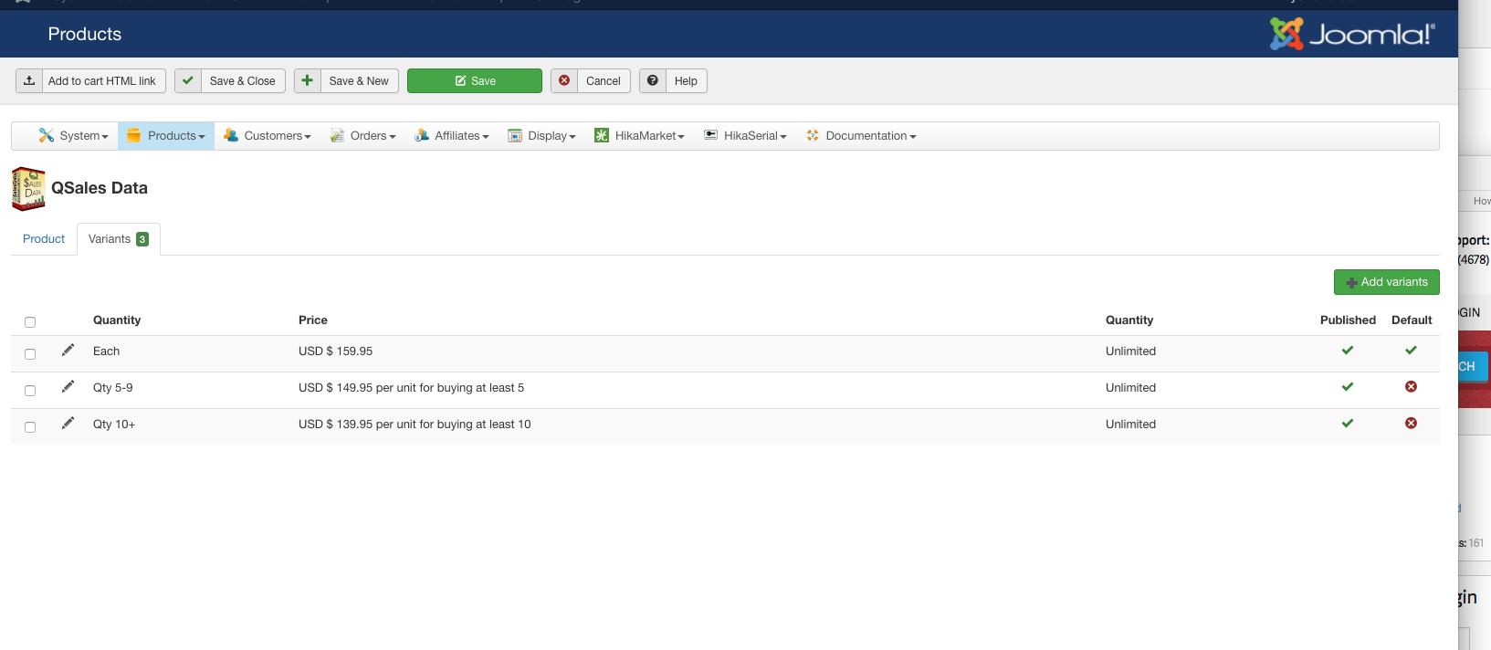
Task: Edit the Each variant via pencil icon
Action: (x=68, y=351)
